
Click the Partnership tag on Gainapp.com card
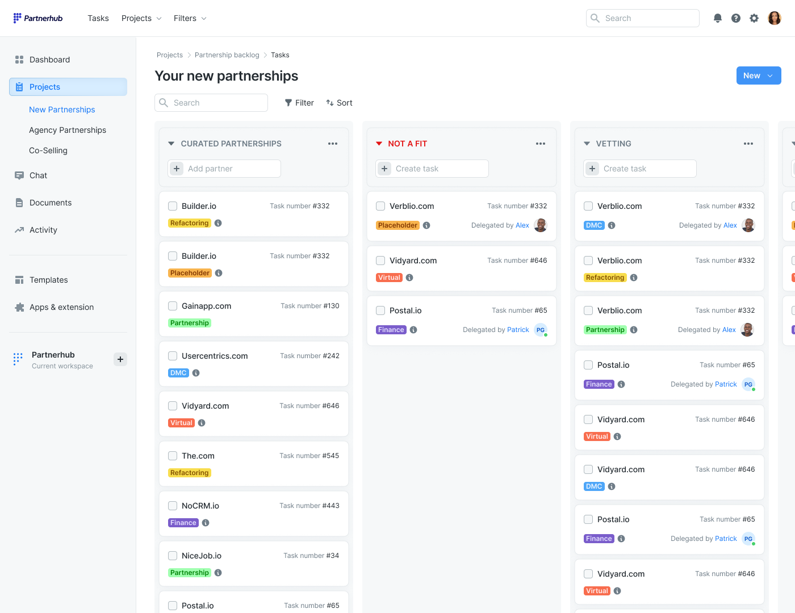(190, 323)
